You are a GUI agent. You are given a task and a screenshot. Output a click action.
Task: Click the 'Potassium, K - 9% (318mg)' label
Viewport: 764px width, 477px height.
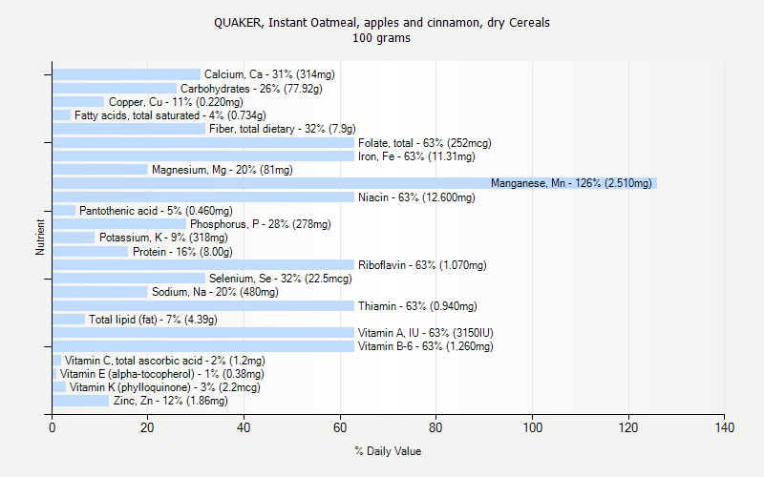click(163, 238)
